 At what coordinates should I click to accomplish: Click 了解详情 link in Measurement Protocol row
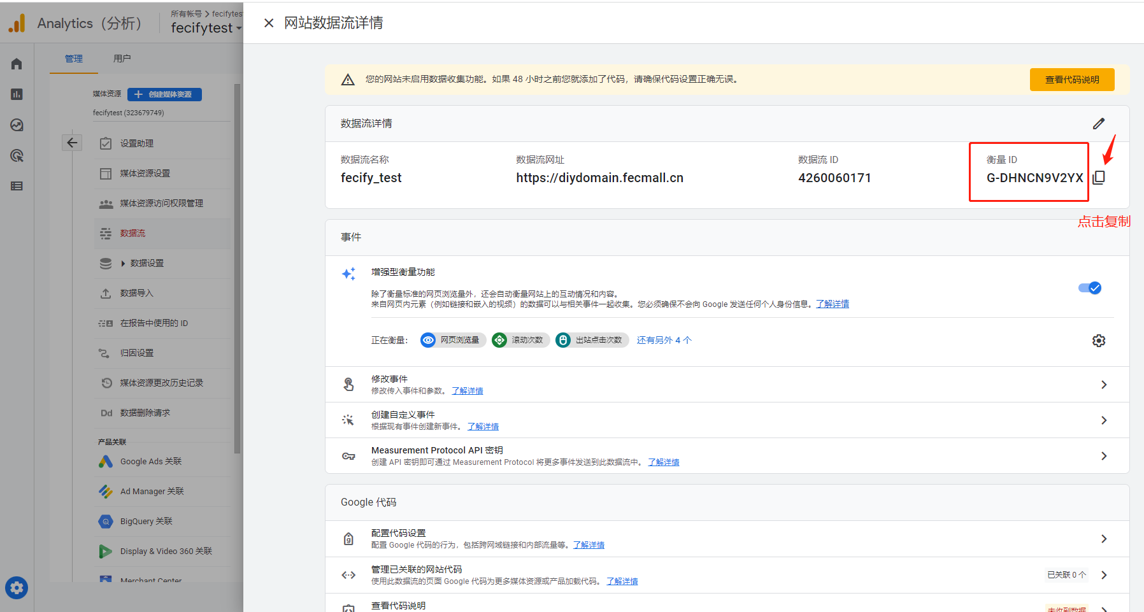pyautogui.click(x=664, y=462)
